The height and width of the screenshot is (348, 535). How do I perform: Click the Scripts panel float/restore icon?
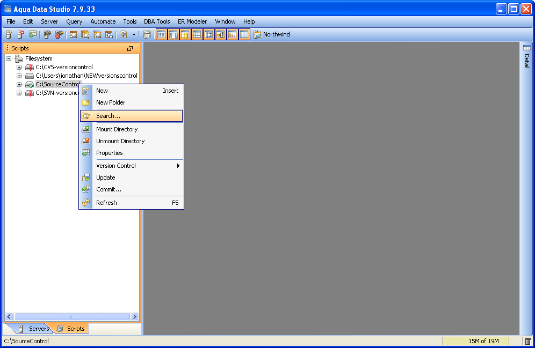[129, 48]
